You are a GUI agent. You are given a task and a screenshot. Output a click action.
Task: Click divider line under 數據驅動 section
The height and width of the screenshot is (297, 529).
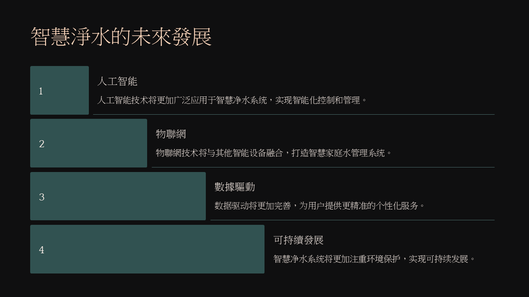pyautogui.click(x=353, y=220)
